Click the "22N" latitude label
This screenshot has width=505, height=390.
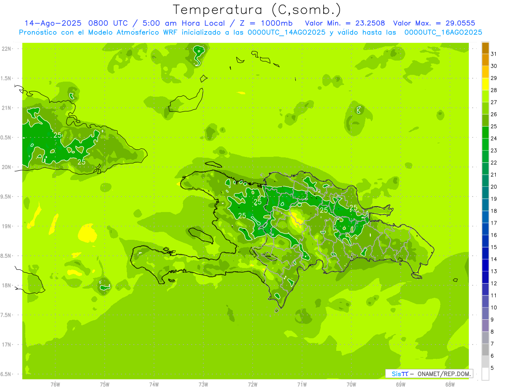coord(6,49)
